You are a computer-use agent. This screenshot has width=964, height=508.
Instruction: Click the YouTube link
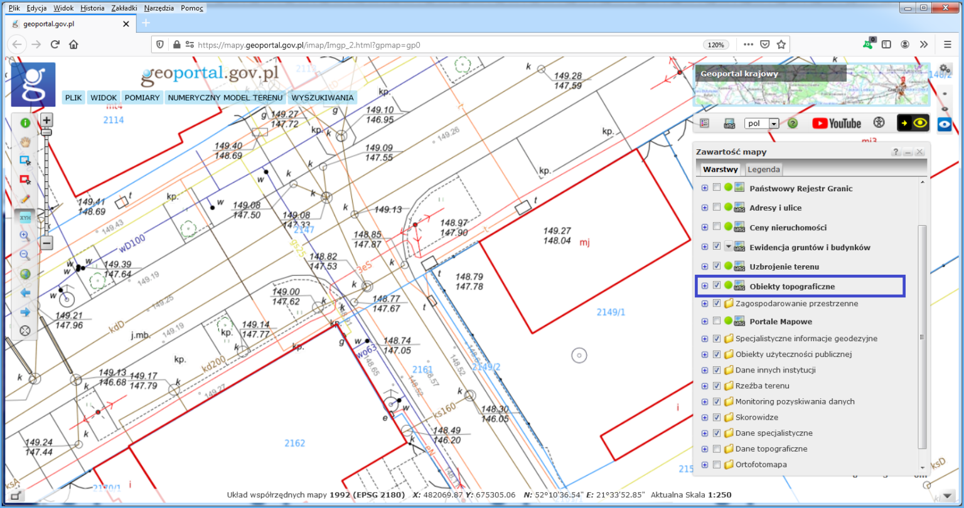[837, 123]
